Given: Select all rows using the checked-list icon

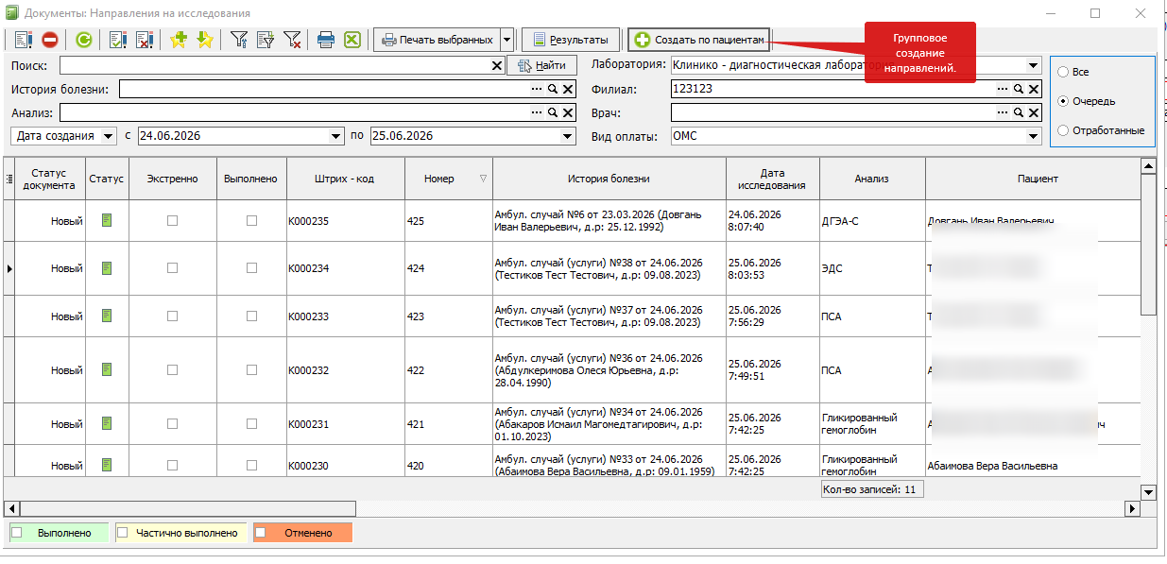Looking at the screenshot, I should (118, 40).
